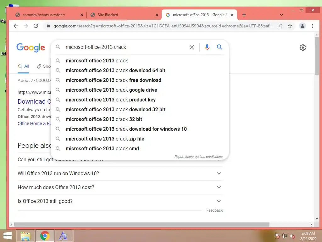Image resolution: width=322 pixels, height=242 pixels.
Task: Choose suggestion crack cmd
Action: [140, 149]
